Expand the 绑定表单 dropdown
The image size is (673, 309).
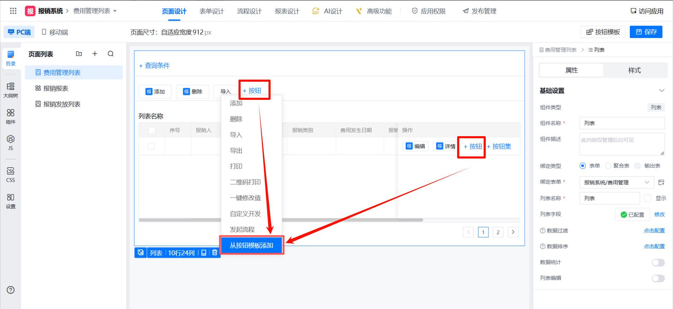646,182
